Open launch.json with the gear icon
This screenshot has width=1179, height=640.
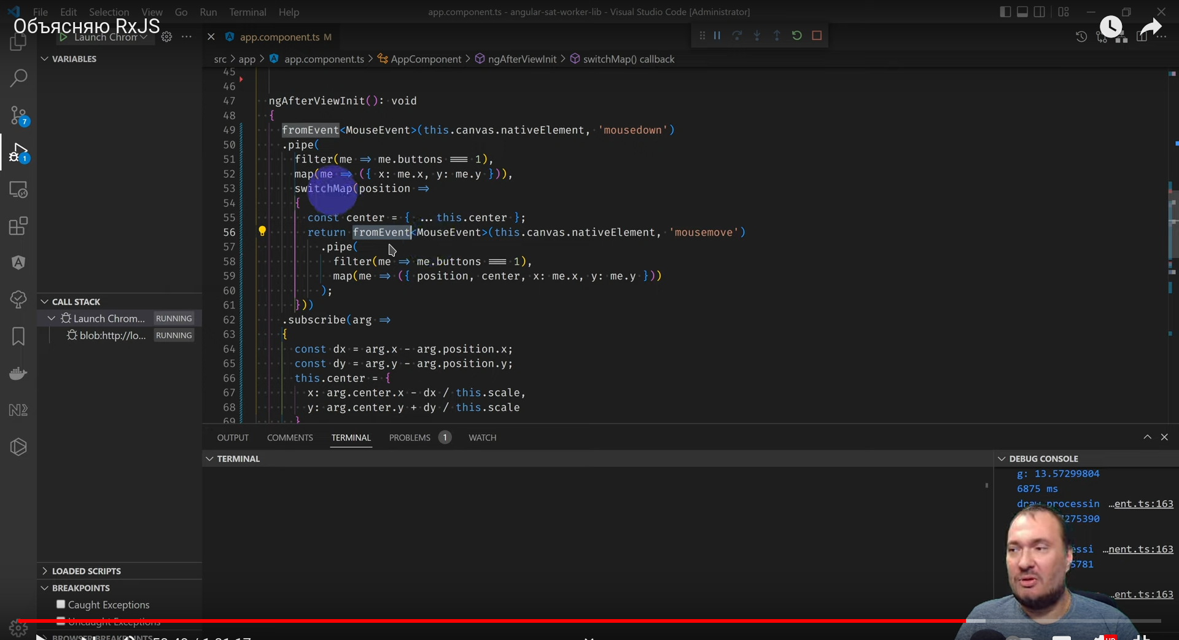166,37
